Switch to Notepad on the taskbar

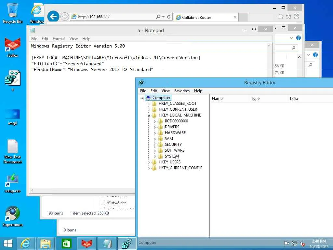click(x=107, y=243)
